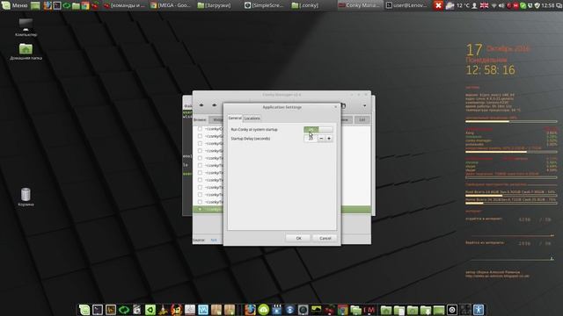The width and height of the screenshot is (563, 316).
Task: Toggle Run Conky at system startup switch
Action: (x=318, y=129)
